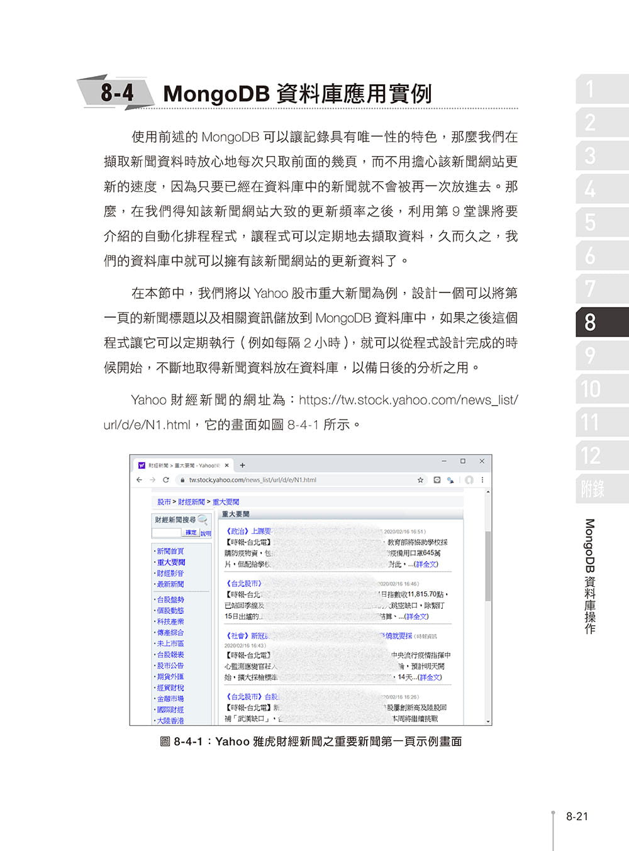Open the 說明 link next to 確定
Image resolution: width=629 pixels, height=851 pixels.
click(206, 533)
